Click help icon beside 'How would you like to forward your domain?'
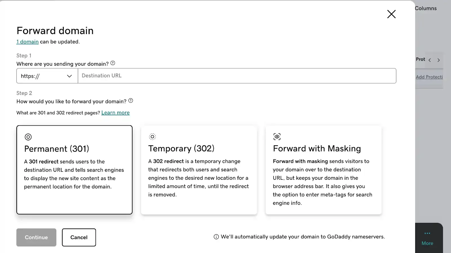 coord(131,101)
